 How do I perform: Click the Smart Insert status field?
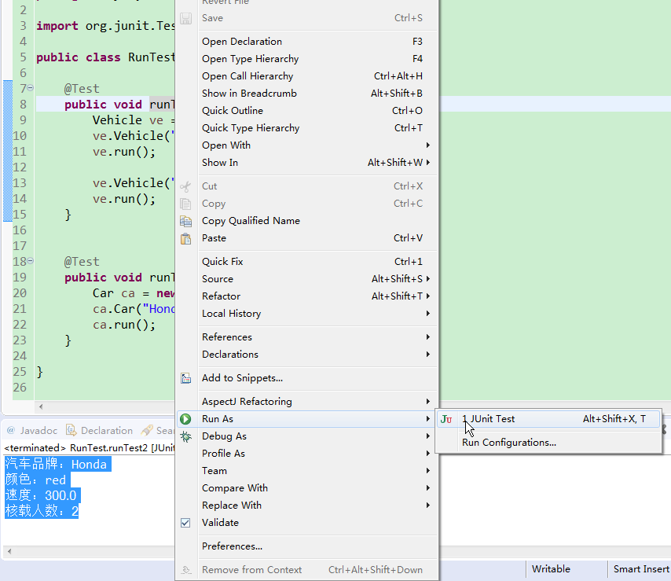tap(641, 569)
